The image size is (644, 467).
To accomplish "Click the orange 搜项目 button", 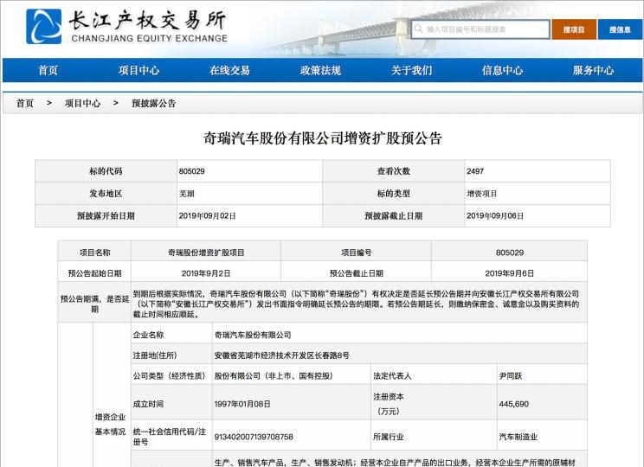I will coord(574,29).
